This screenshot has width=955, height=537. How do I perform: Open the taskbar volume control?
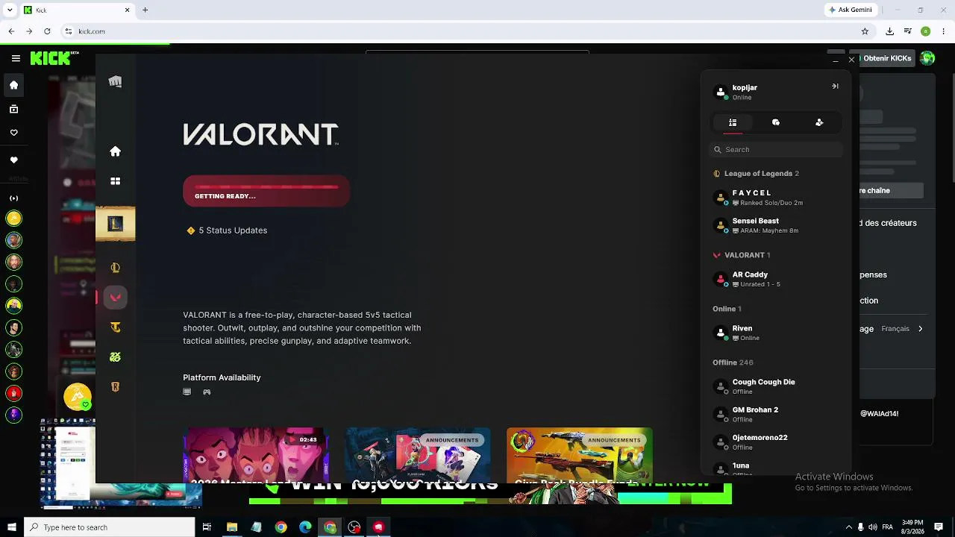[x=872, y=527]
